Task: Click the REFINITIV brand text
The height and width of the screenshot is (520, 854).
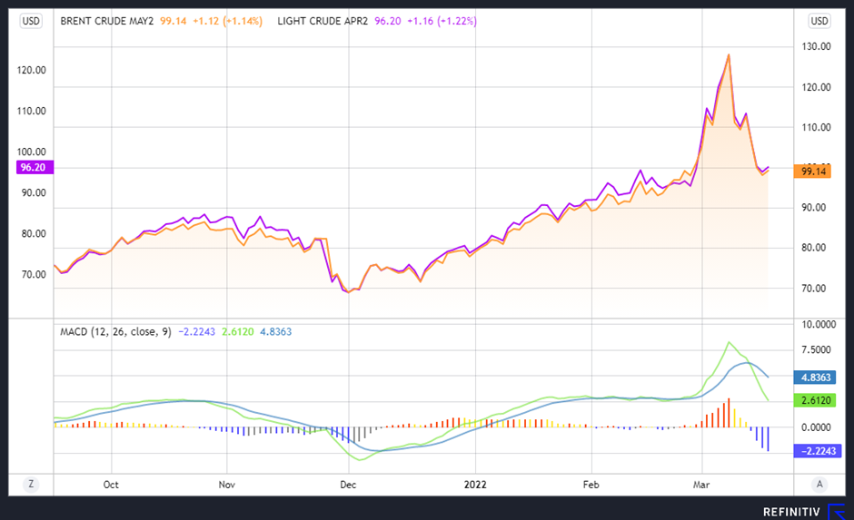Action: click(791, 512)
